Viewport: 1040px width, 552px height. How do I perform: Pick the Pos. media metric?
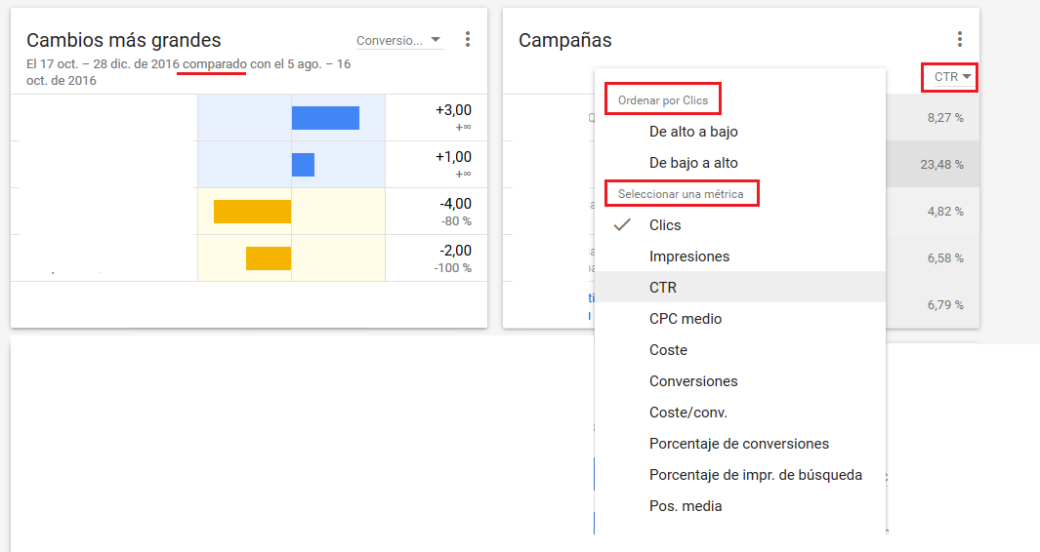686,506
